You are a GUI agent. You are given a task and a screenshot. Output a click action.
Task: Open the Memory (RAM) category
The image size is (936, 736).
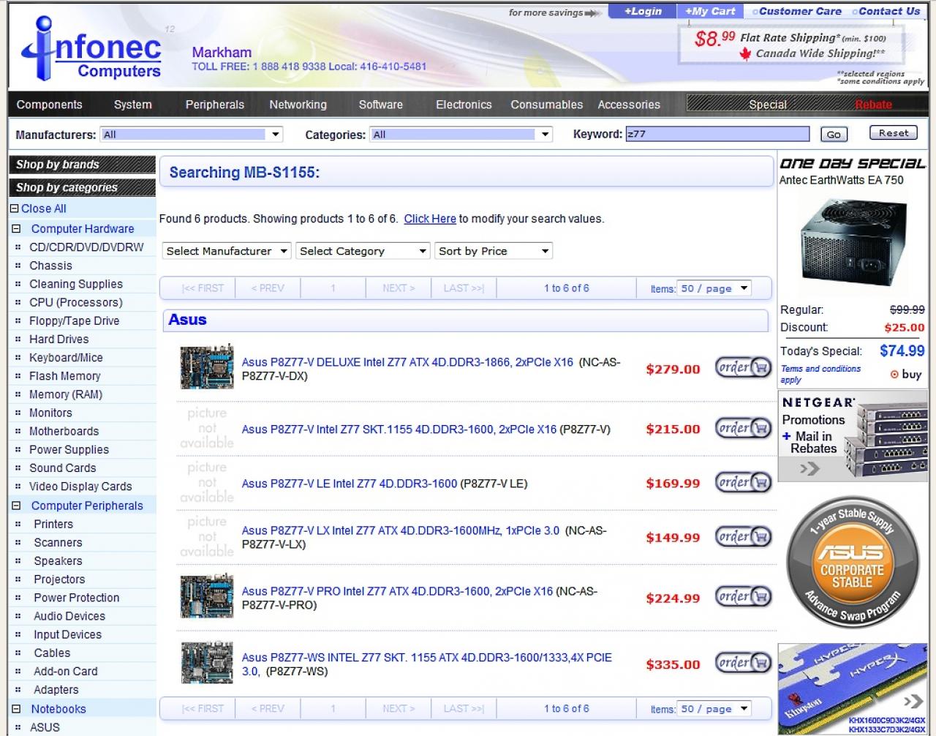[65, 394]
